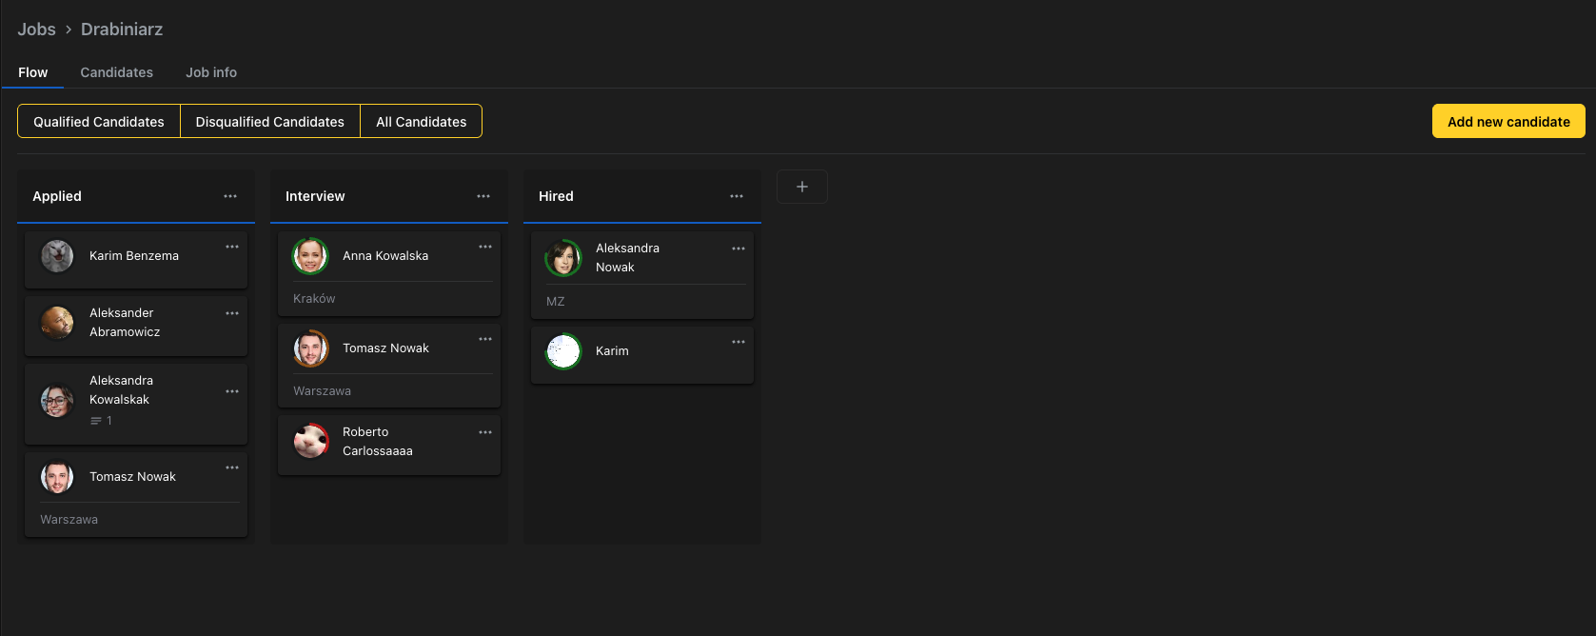1596x636 pixels.
Task: Add a new stage column with plus
Action: tap(802, 187)
